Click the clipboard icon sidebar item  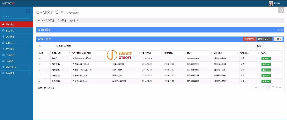point(3,67)
